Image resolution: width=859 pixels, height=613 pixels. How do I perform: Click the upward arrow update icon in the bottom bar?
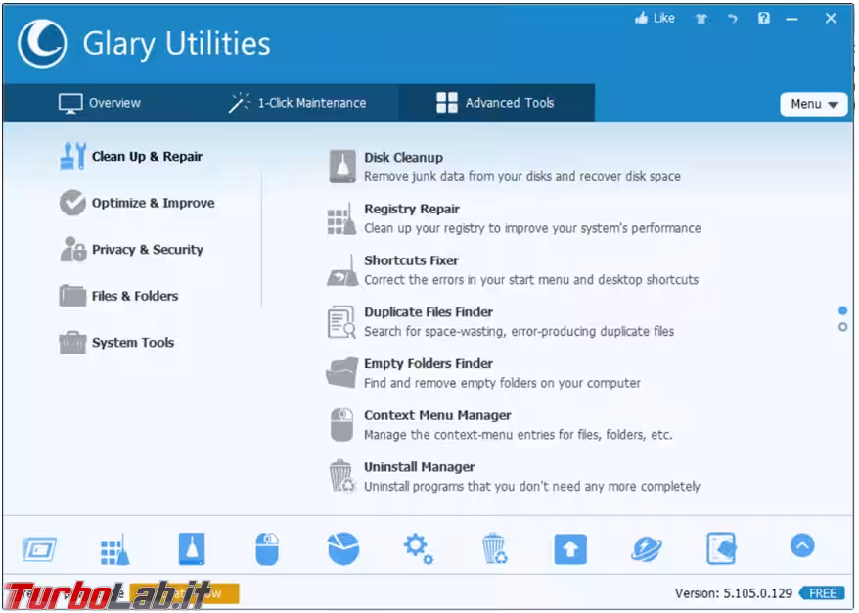[570, 549]
